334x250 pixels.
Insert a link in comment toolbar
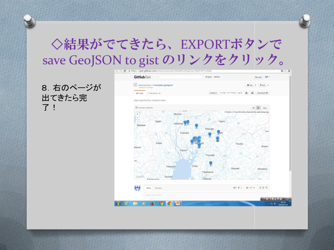(x=254, y=188)
